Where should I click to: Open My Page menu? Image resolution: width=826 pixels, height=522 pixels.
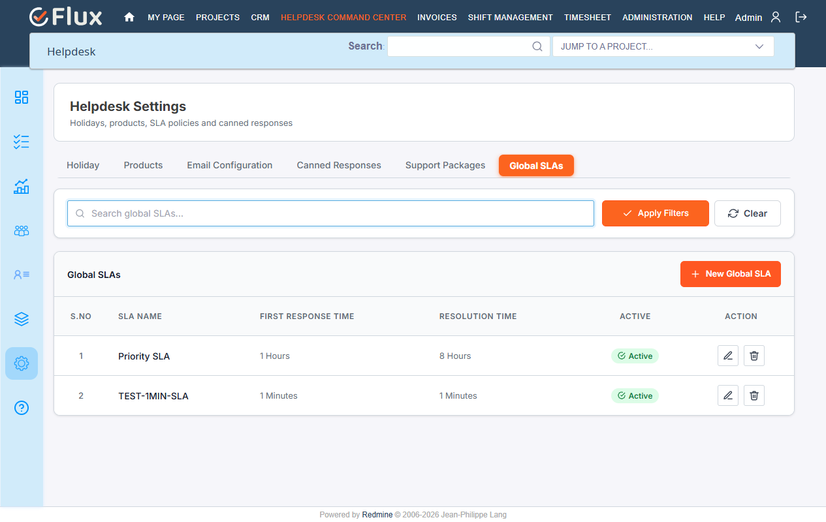pyautogui.click(x=166, y=18)
